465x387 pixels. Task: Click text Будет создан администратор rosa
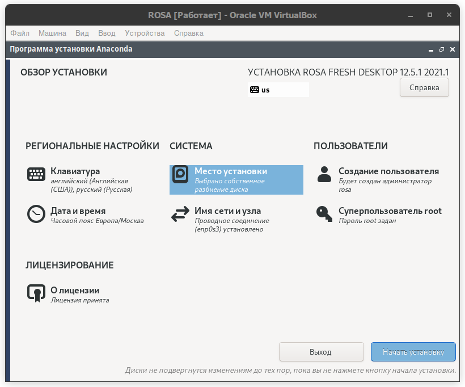tap(385, 185)
